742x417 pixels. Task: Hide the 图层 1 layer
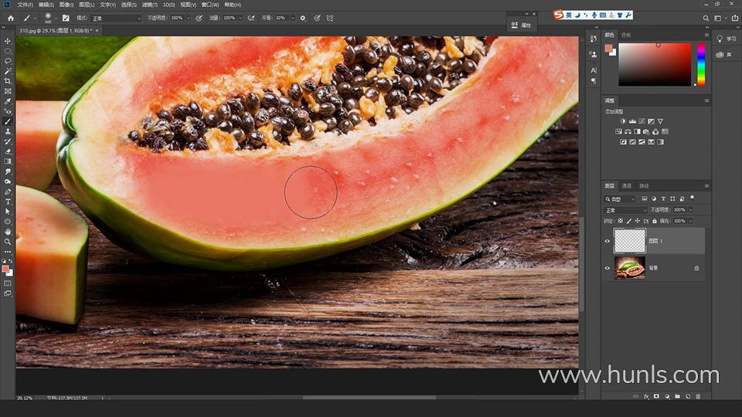click(x=608, y=241)
